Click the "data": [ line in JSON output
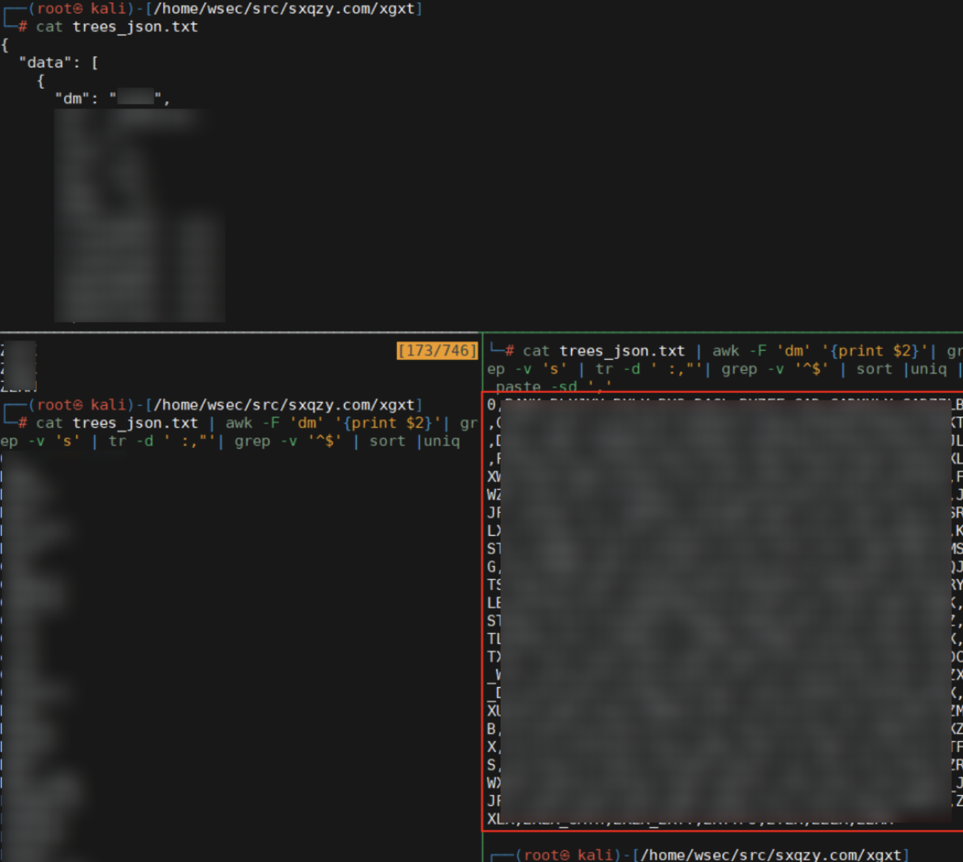This screenshot has width=963, height=862. (x=59, y=63)
